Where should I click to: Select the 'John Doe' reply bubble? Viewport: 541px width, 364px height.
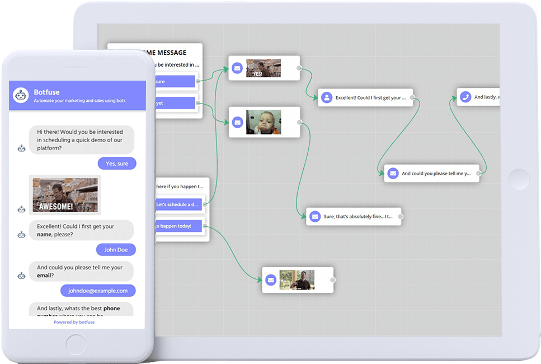116,250
